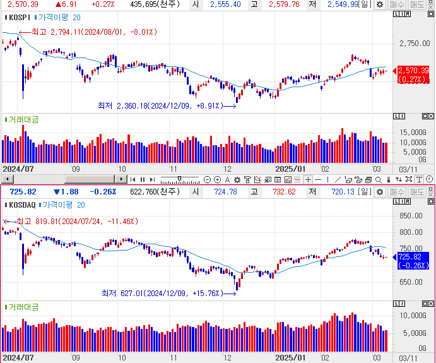Zoom out with the circled minus icon
Screen dimensions: 436x363
click(207, 180)
